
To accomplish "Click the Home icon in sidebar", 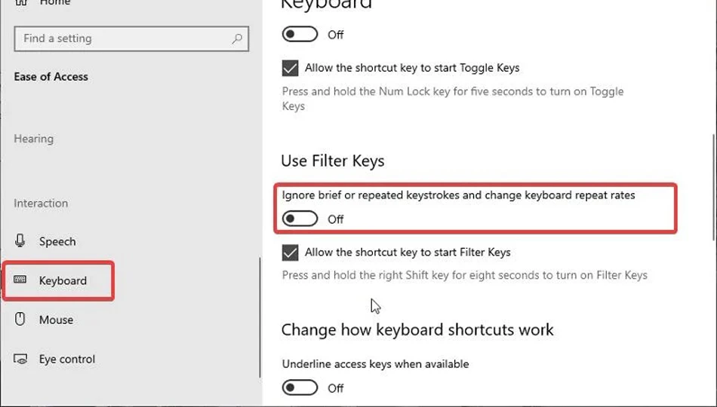I will pos(21,2).
